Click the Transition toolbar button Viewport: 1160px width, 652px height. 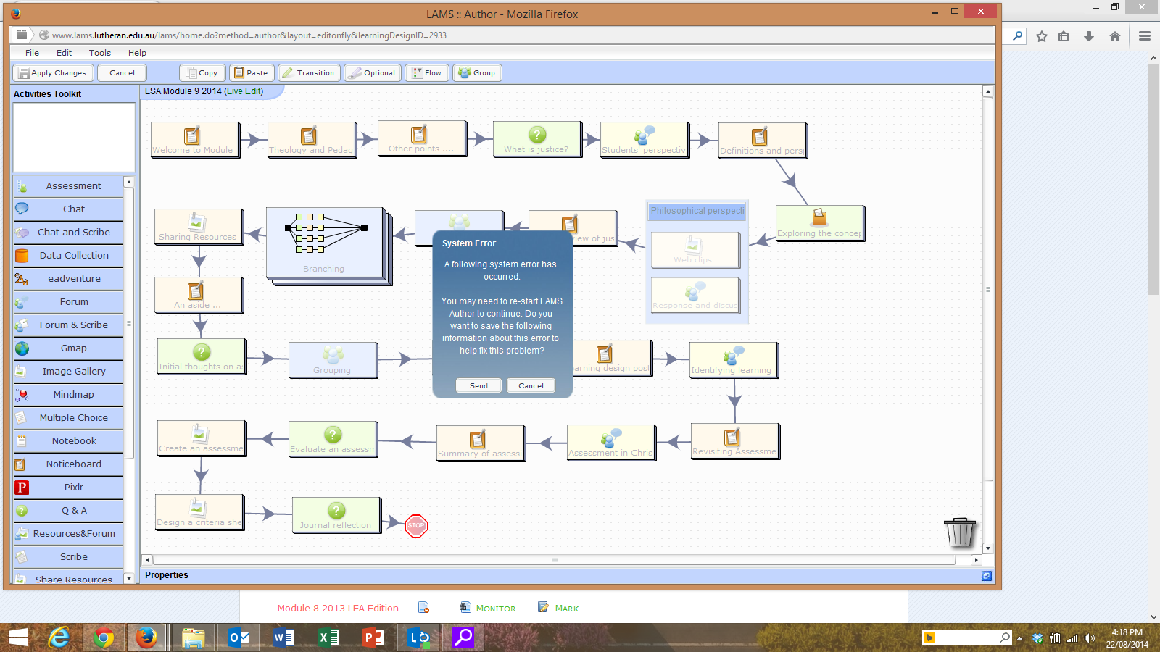(308, 72)
